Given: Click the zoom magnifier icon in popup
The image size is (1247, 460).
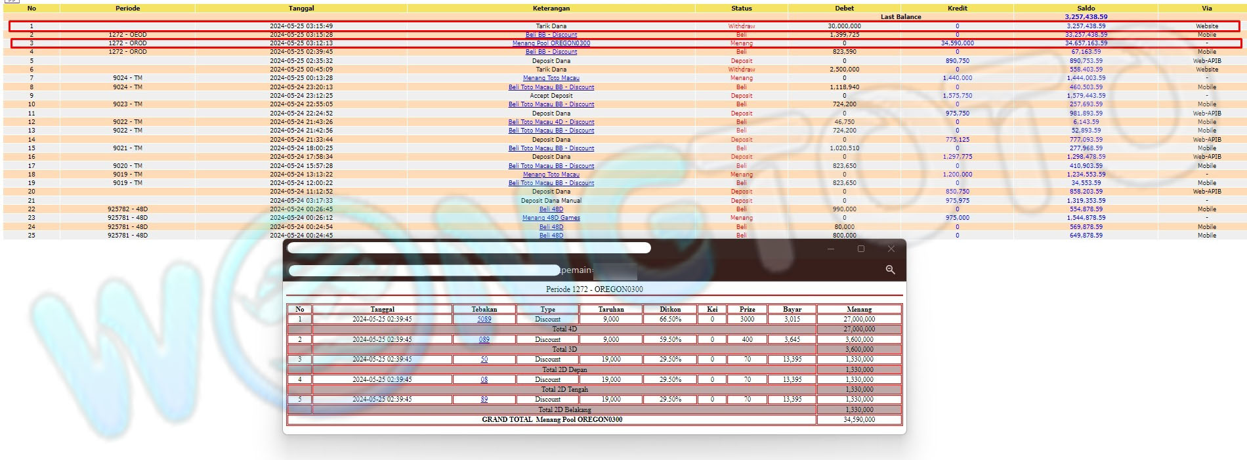Looking at the screenshot, I should pyautogui.click(x=890, y=270).
